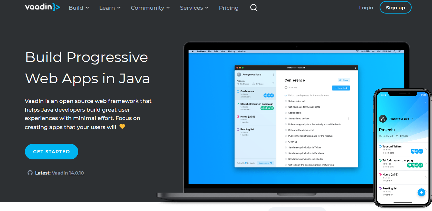Expand the Build dropdown menu

click(79, 8)
